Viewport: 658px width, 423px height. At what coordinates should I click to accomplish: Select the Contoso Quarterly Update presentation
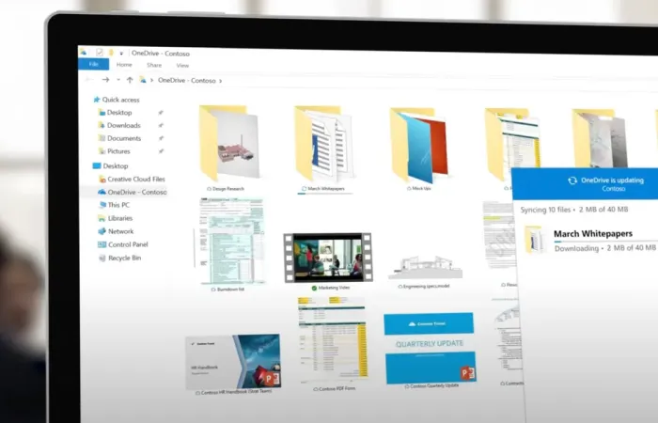tap(431, 348)
